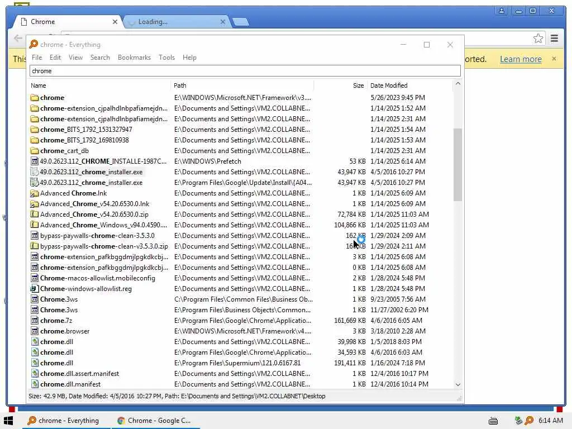
Task: Open the File menu in Everything
Action: click(x=37, y=58)
